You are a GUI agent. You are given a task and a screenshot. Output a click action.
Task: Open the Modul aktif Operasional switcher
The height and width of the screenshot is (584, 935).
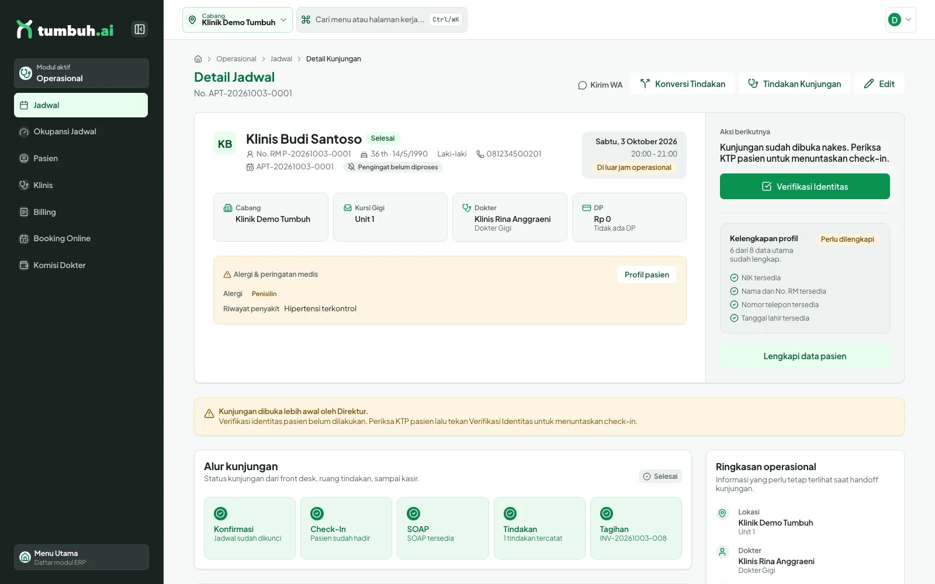pos(81,73)
